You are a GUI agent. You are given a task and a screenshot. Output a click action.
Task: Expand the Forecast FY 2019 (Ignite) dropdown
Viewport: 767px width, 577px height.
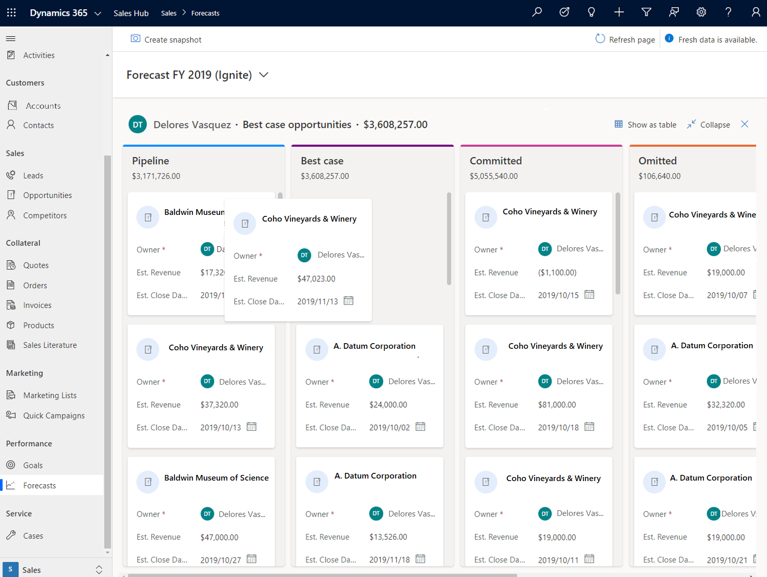[x=264, y=74]
